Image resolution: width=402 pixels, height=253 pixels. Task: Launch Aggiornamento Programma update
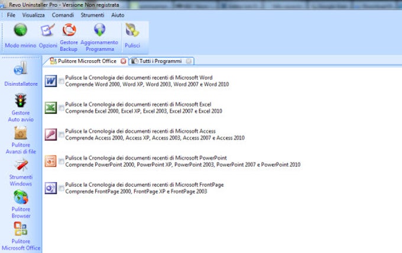(x=99, y=37)
